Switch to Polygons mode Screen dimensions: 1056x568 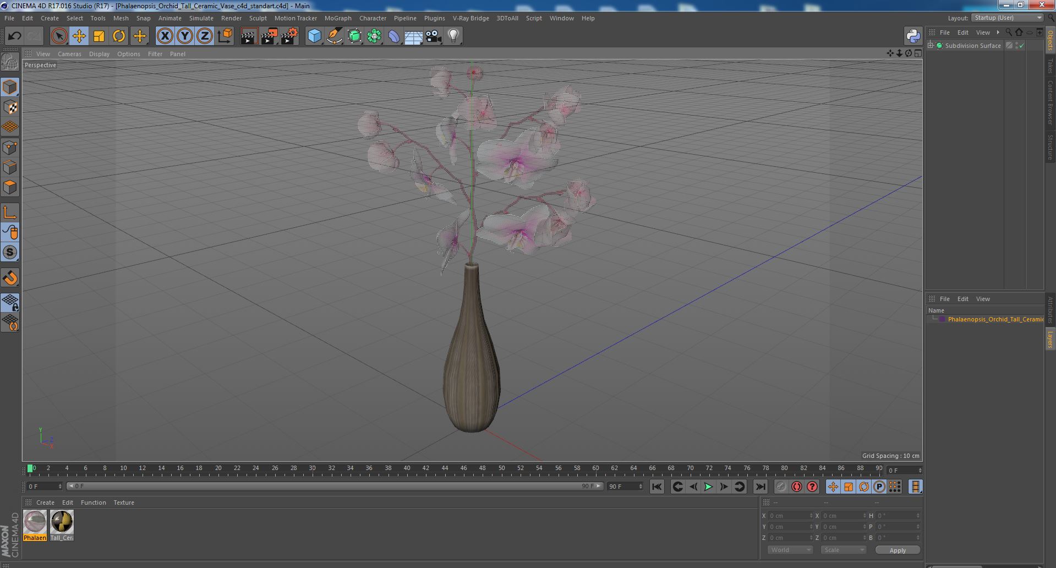[x=10, y=187]
